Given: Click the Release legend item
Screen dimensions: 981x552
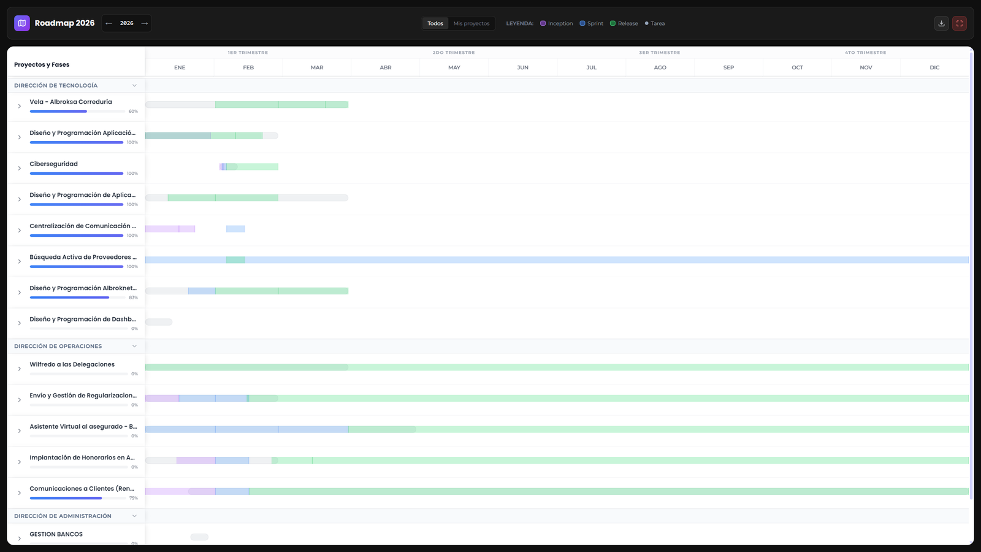Looking at the screenshot, I should 624,23.
